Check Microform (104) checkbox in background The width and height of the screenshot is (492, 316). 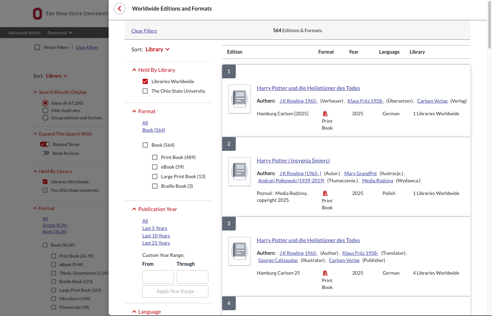tap(53, 299)
